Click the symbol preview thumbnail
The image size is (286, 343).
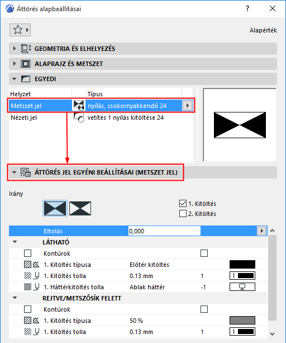click(240, 125)
